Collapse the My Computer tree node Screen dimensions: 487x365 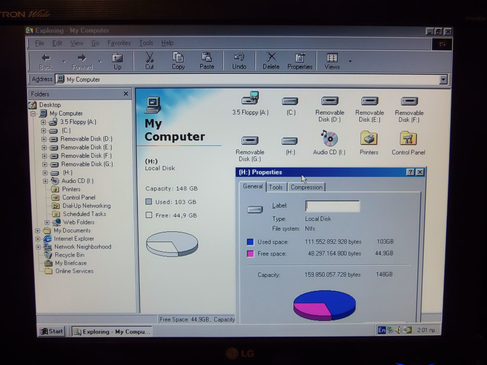pos(33,114)
